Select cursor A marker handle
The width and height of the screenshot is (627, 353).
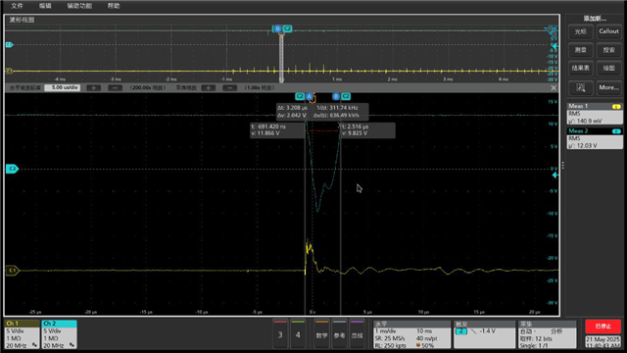click(x=310, y=96)
